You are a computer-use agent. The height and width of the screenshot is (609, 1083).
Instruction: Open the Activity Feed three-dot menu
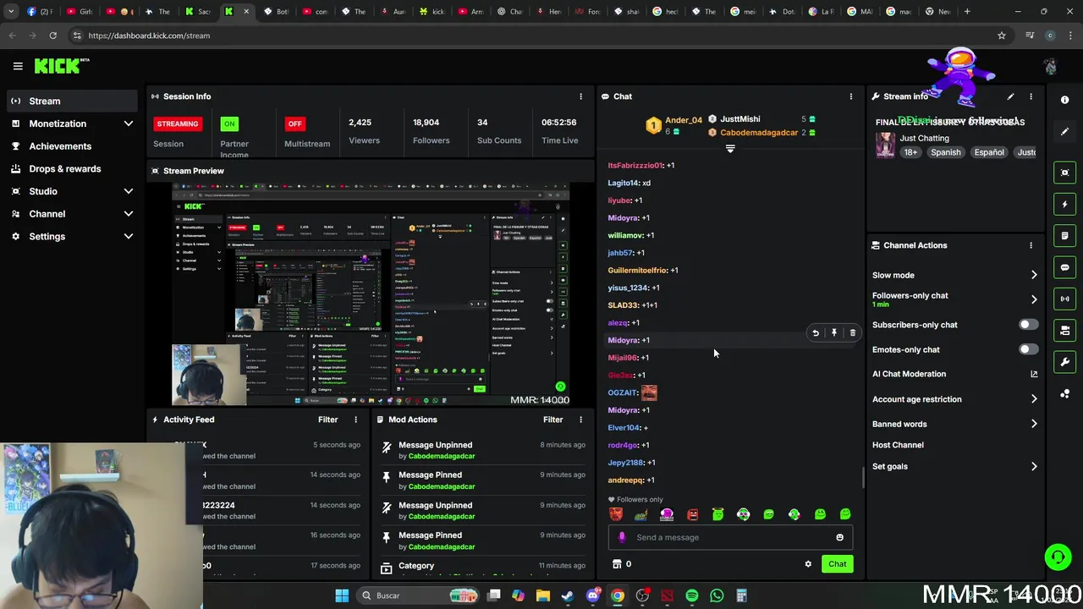coord(355,420)
